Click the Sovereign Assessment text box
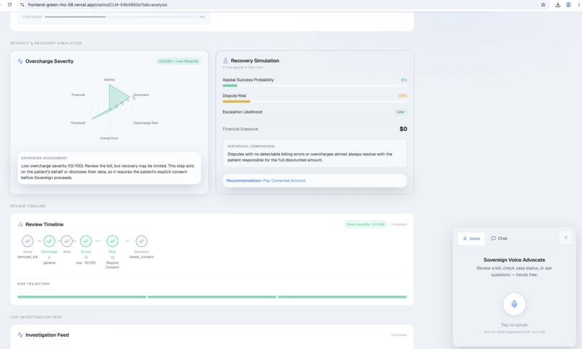The image size is (582, 349). [x=109, y=168]
